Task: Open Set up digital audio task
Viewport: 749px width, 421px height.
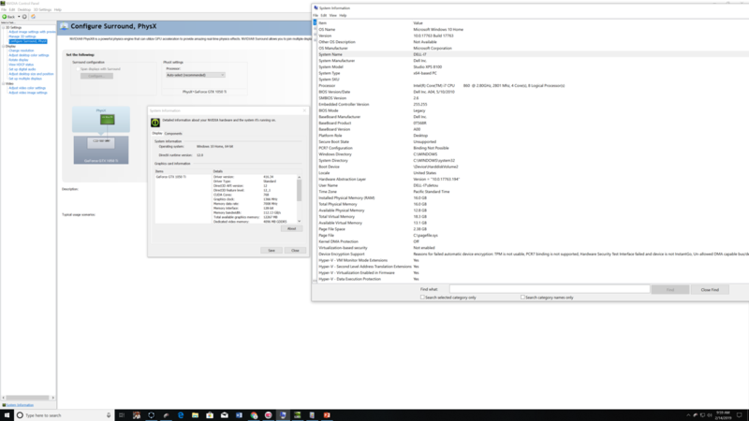Action: [x=22, y=69]
